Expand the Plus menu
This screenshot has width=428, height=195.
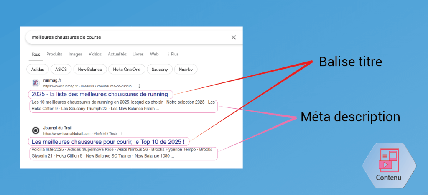click(x=173, y=54)
